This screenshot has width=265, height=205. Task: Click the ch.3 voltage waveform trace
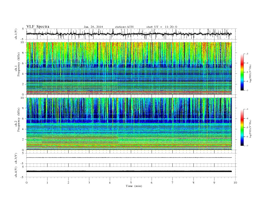129,157
